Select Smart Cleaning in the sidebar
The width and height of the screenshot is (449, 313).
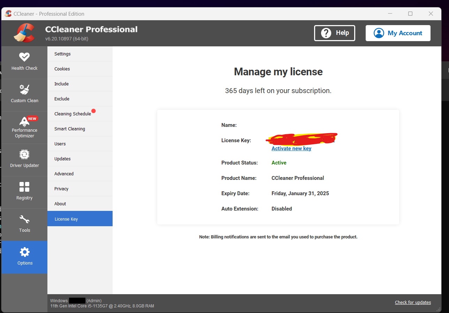(x=70, y=129)
